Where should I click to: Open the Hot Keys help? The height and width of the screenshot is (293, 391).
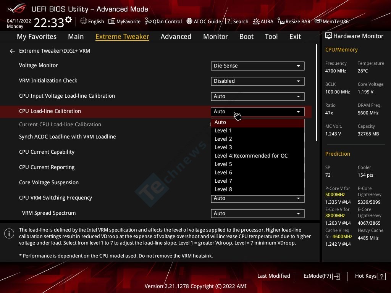tap(370, 276)
